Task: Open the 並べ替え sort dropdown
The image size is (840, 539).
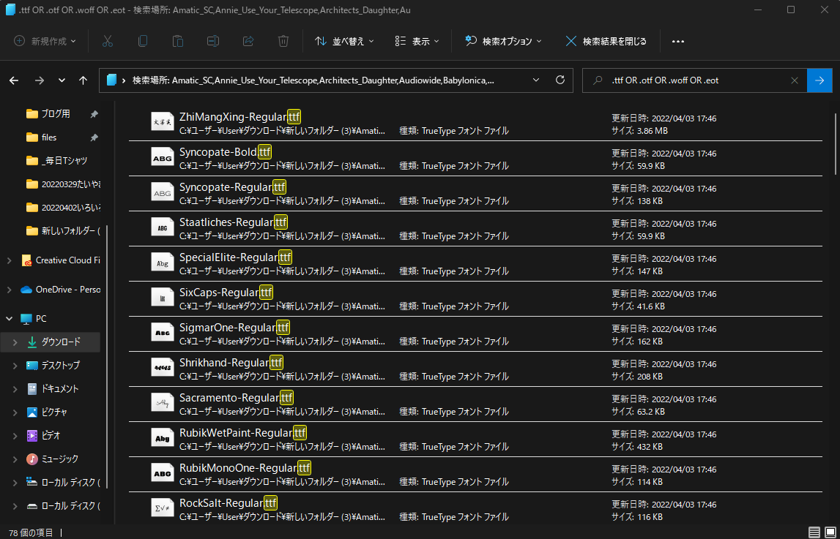Action: point(344,41)
